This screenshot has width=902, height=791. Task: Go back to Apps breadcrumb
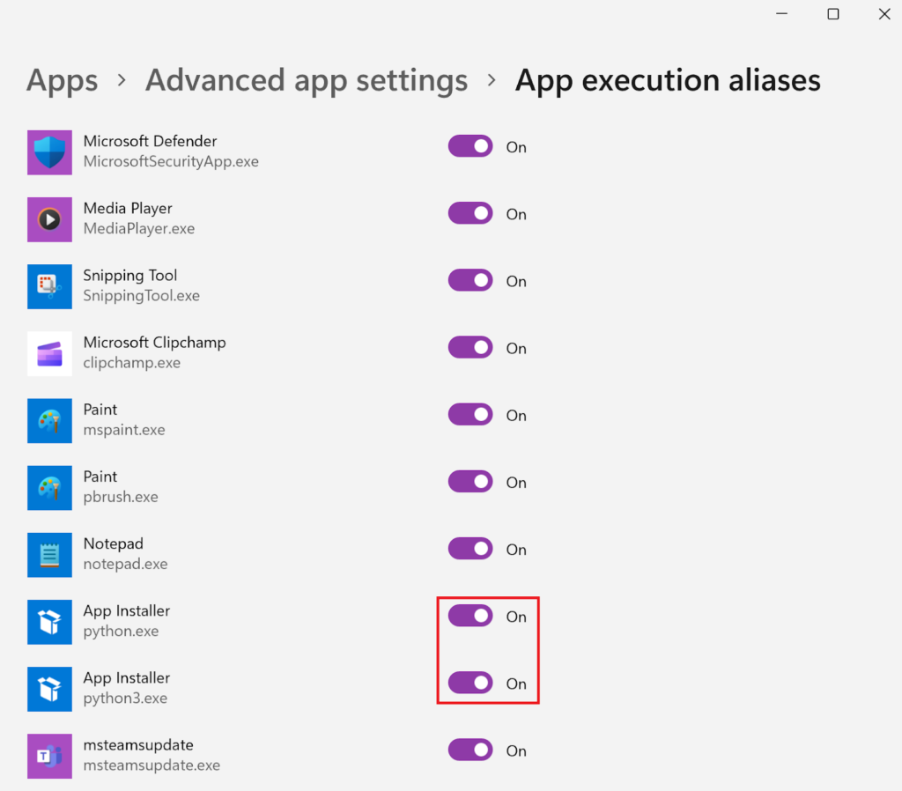click(61, 81)
